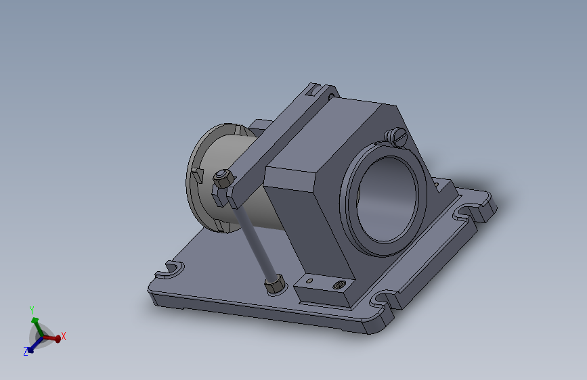
Task: Select the upper hex nut on the rod
Action: (223, 179)
